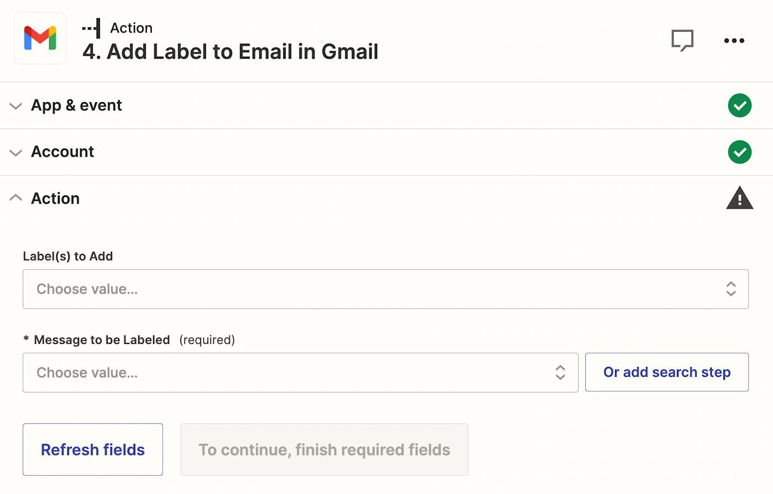The height and width of the screenshot is (494, 773).
Task: Click the Action warning triangle icon
Action: coord(739,198)
